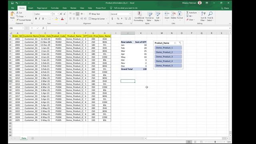This screenshot has width=256, height=144.
Task: Open Sort & Filter menu
Action: pos(203,16)
